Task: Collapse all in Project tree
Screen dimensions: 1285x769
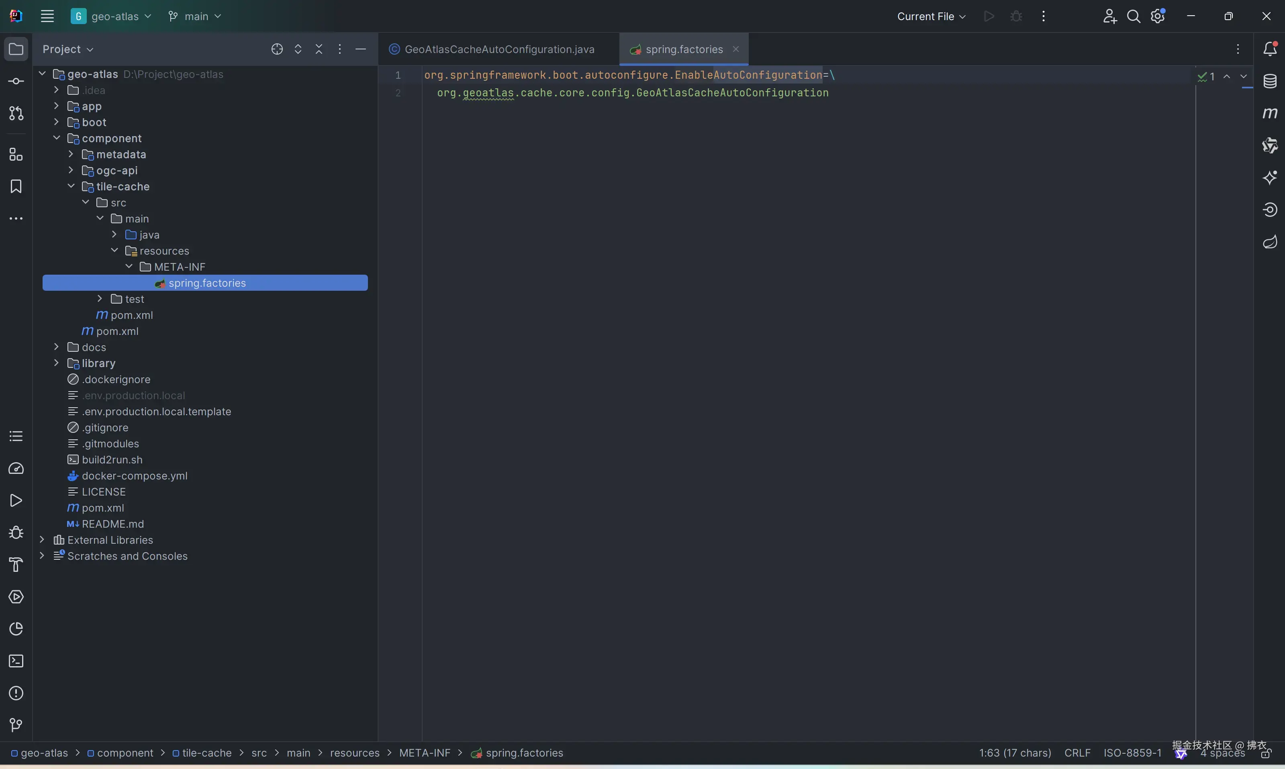Action: (319, 49)
